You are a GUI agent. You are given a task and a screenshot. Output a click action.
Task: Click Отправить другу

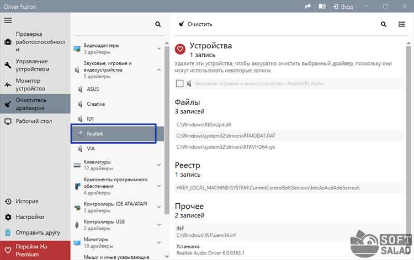(35, 232)
